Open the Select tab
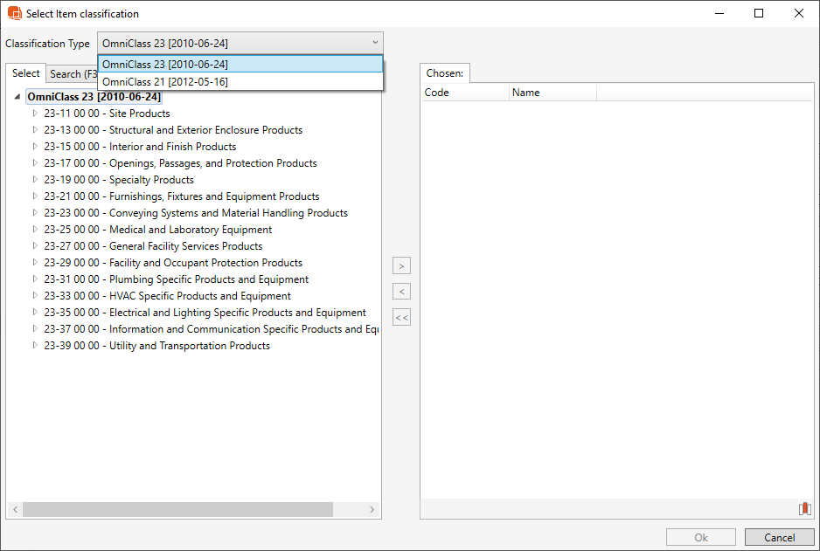The width and height of the screenshot is (820, 551). pyautogui.click(x=26, y=73)
